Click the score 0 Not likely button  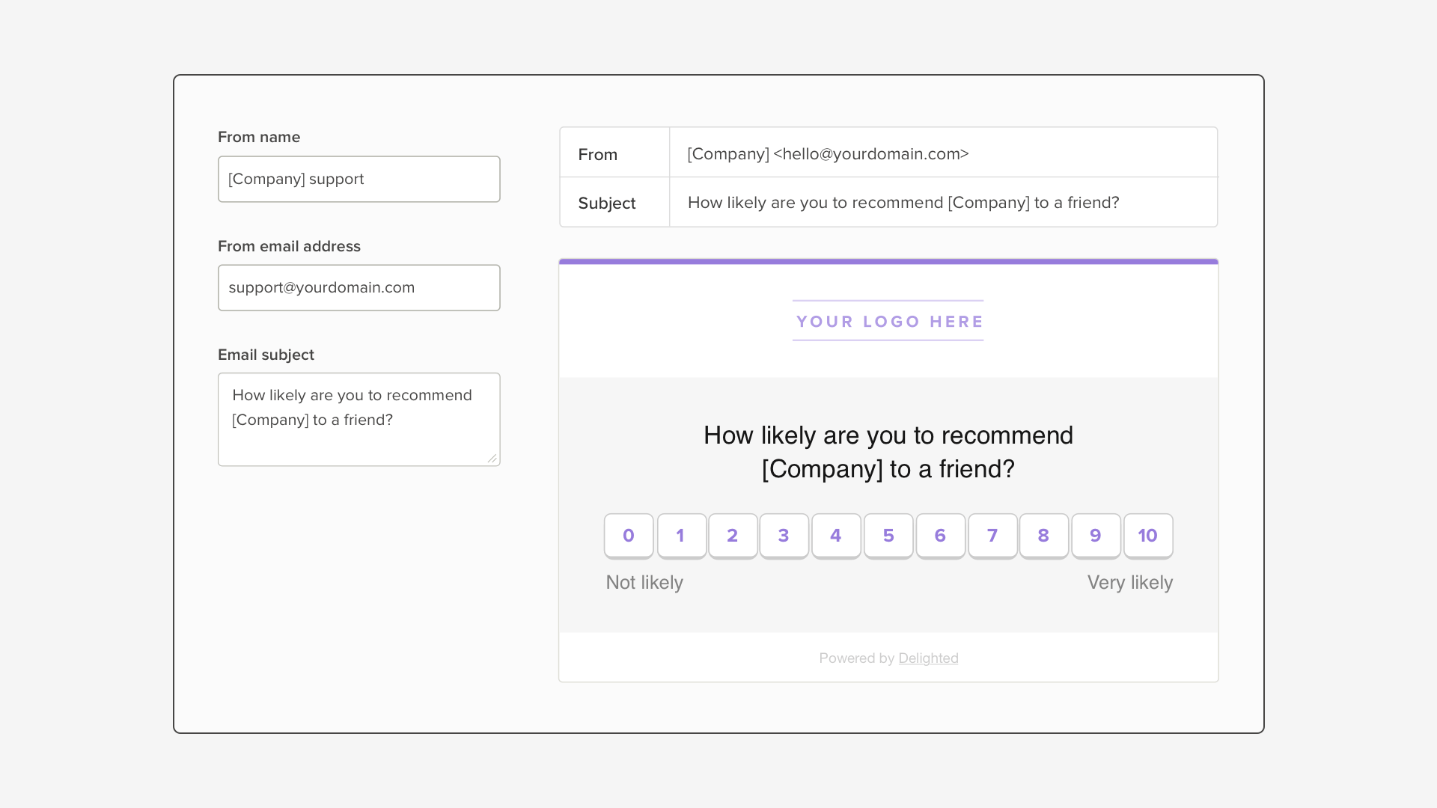[x=628, y=535]
